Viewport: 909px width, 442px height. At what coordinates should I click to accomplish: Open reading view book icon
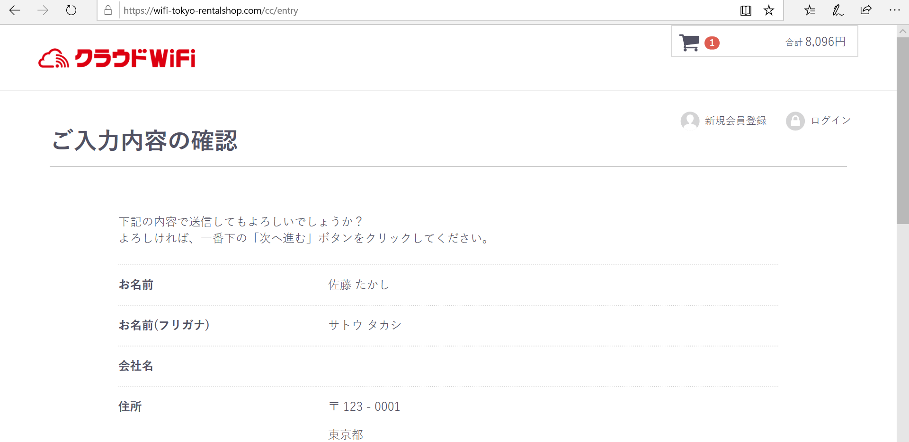746,10
